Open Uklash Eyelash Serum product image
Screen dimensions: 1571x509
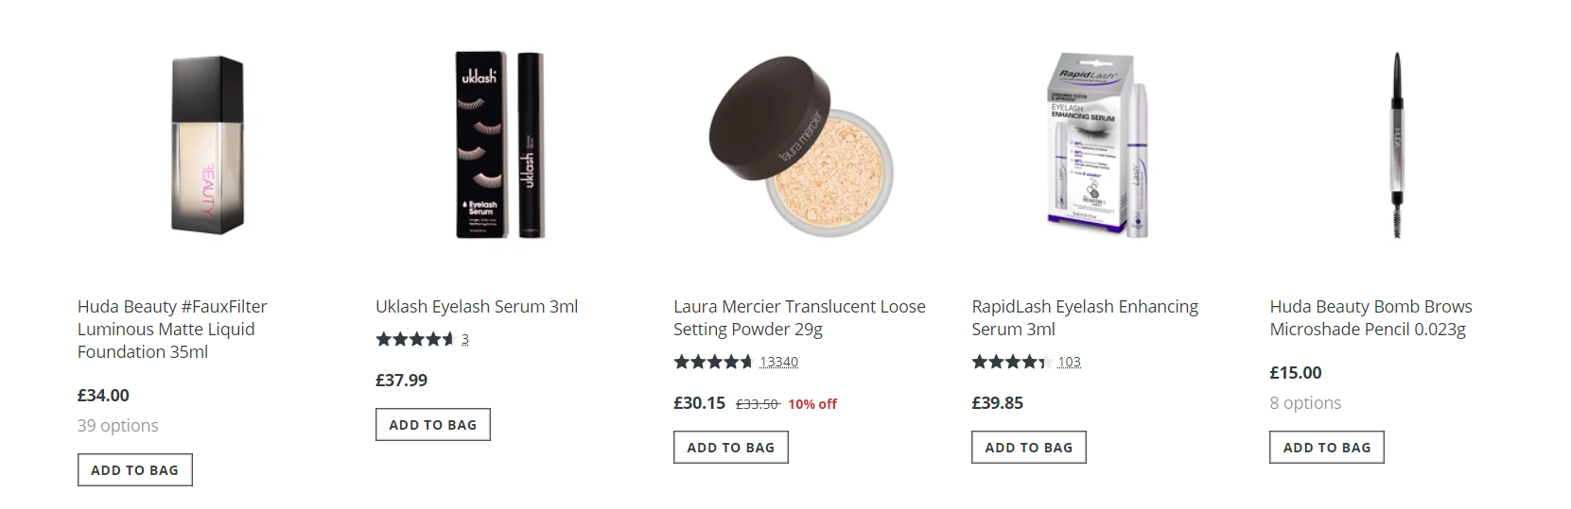pos(500,144)
